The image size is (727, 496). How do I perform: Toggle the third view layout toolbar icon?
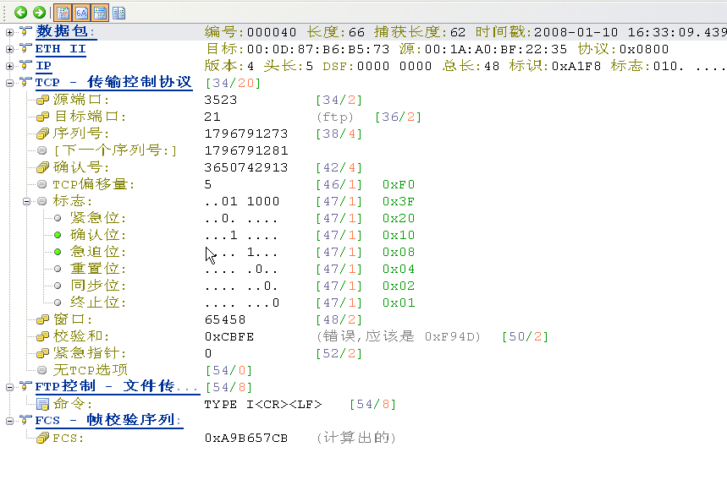coord(100,13)
